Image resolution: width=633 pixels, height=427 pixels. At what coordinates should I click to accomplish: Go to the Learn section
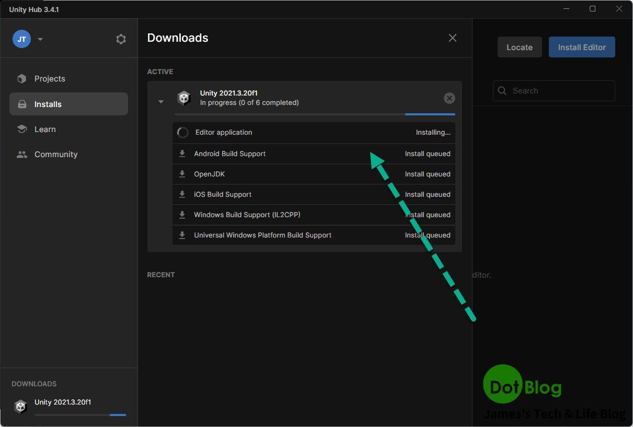pos(45,129)
